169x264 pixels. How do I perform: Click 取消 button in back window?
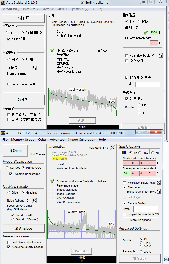pos(83,120)
